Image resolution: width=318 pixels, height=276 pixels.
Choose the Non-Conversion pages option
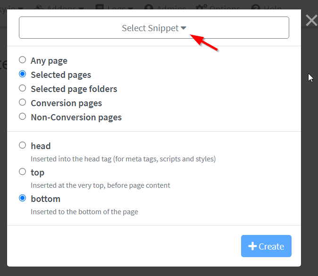point(22,117)
